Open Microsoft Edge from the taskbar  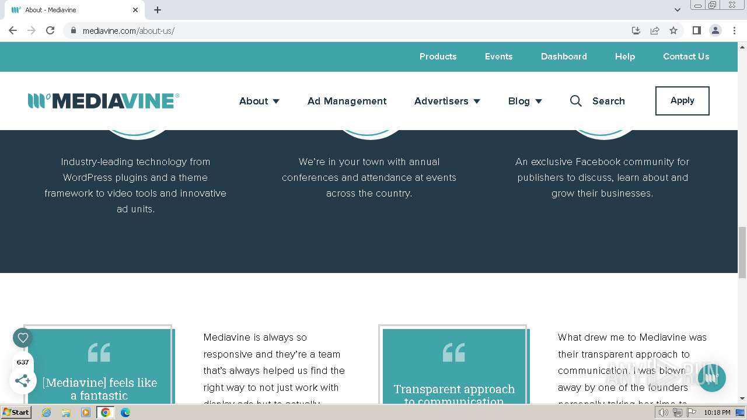point(125,412)
